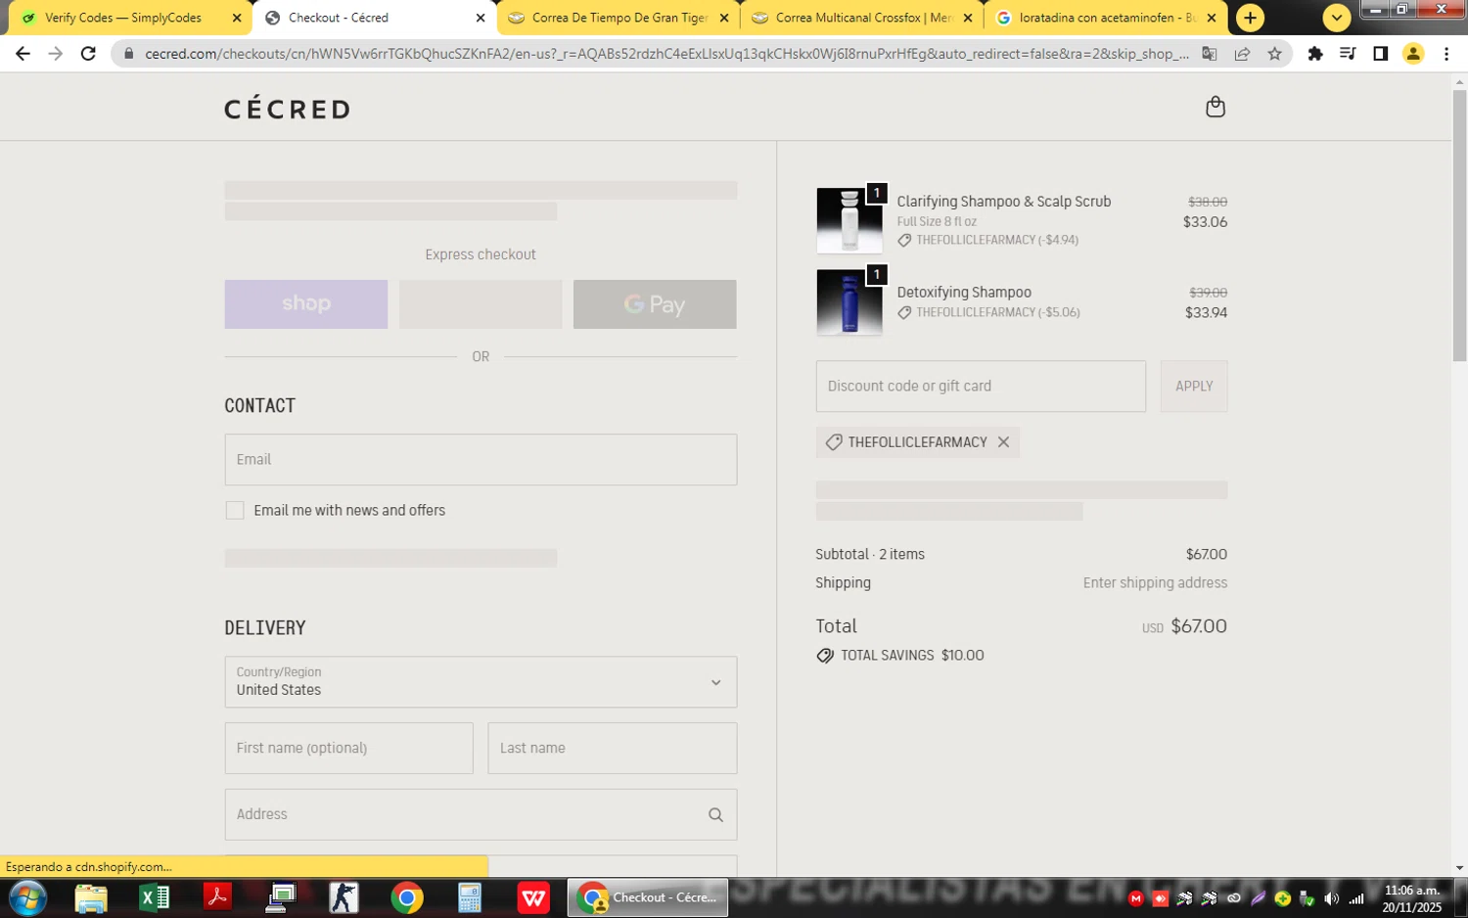Viewport: 1468px width, 918px height.
Task: Click the First name (optional) field
Action: coord(349,749)
